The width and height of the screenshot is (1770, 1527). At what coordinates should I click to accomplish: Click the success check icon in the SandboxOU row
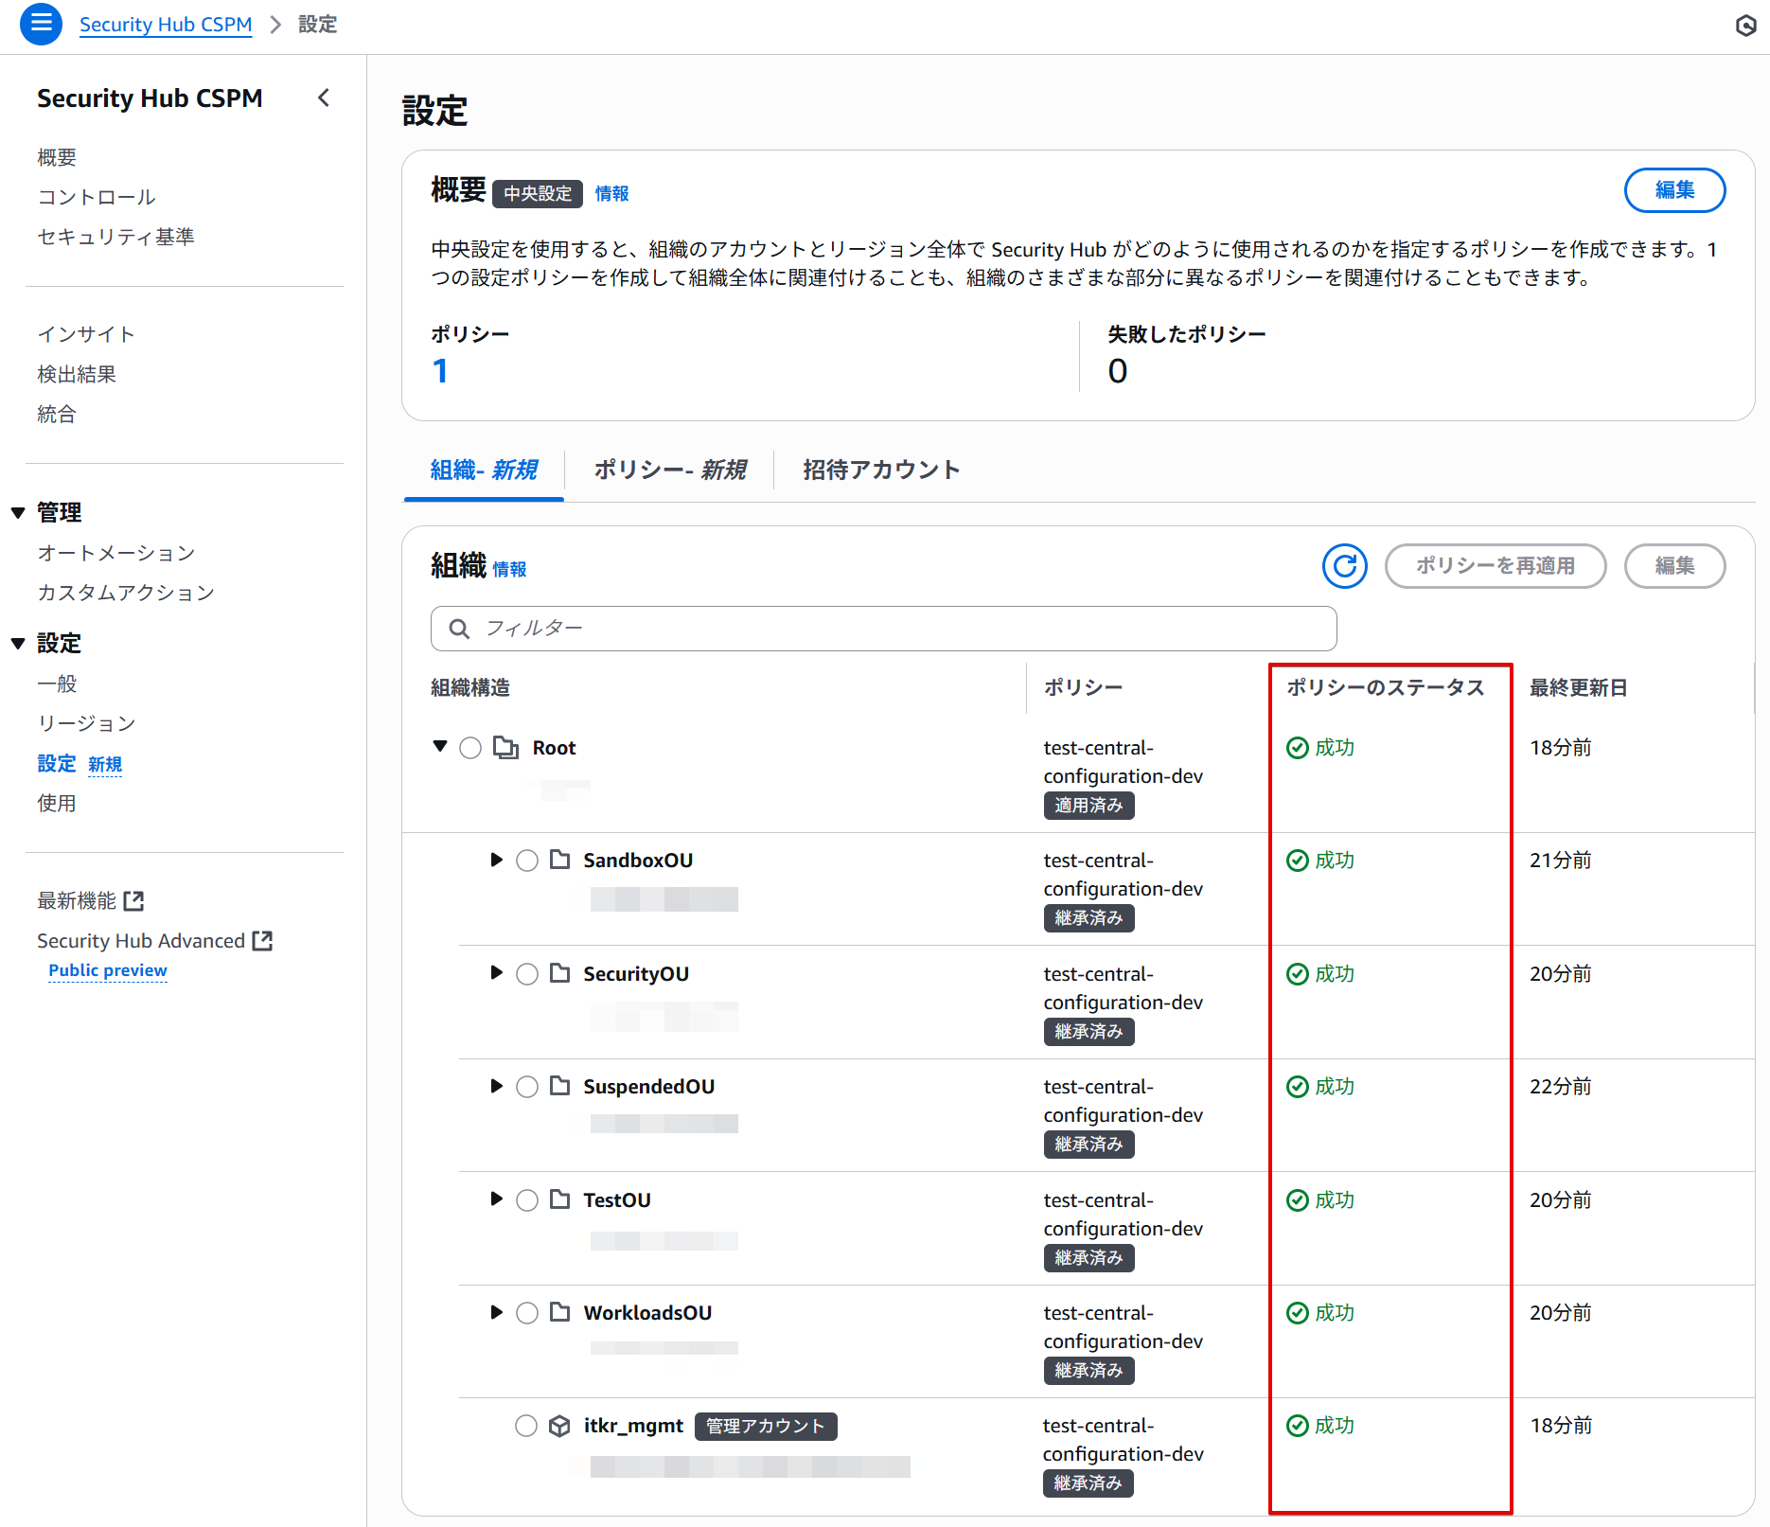[x=1298, y=861]
